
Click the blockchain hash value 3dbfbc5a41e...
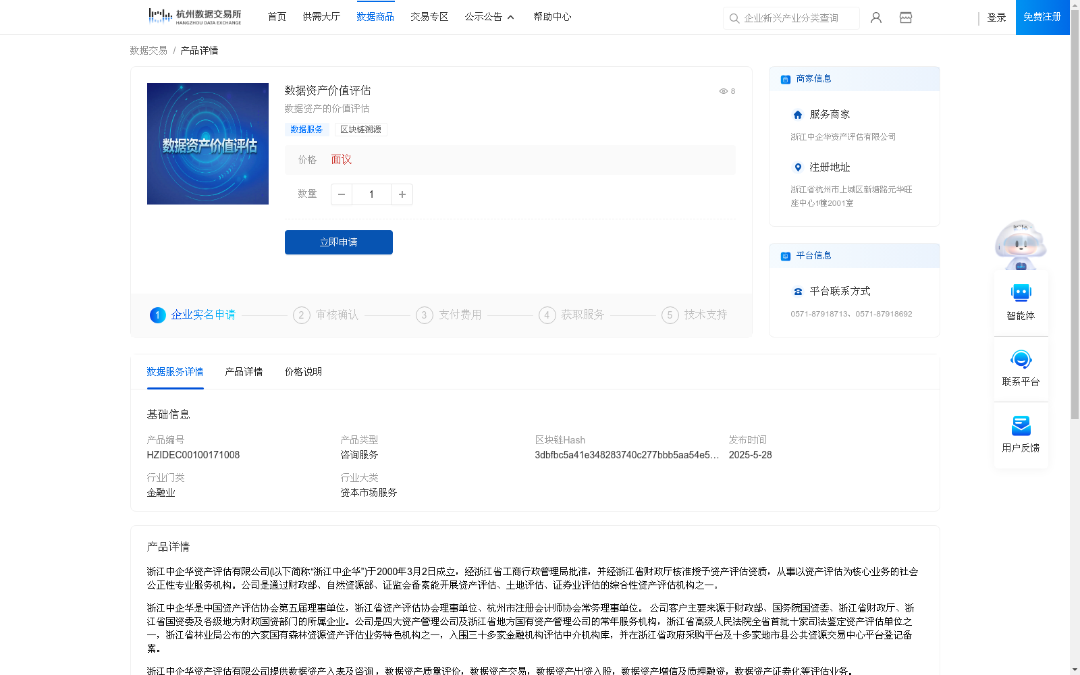point(627,455)
